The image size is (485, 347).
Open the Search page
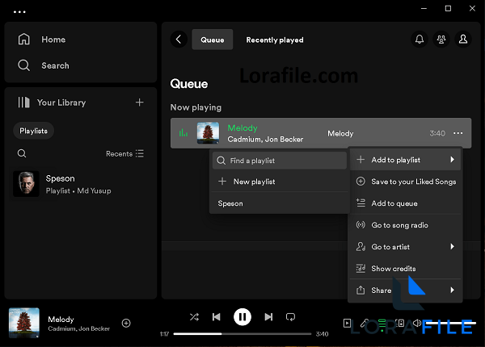click(44, 65)
